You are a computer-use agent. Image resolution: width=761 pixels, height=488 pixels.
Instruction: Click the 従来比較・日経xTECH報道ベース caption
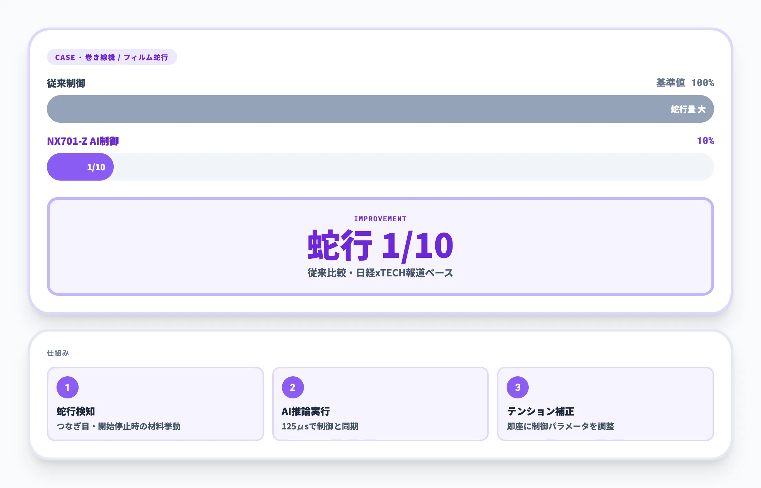380,273
